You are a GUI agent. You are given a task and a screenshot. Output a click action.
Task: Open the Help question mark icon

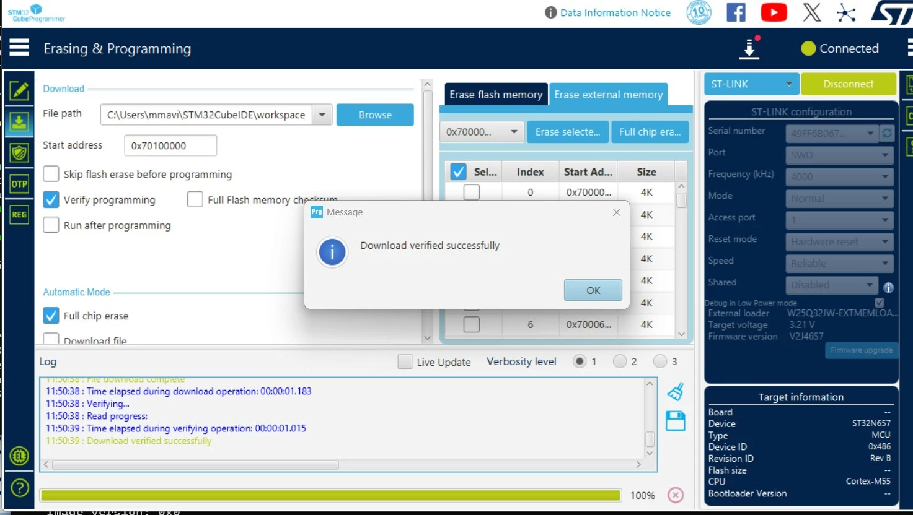(x=19, y=488)
